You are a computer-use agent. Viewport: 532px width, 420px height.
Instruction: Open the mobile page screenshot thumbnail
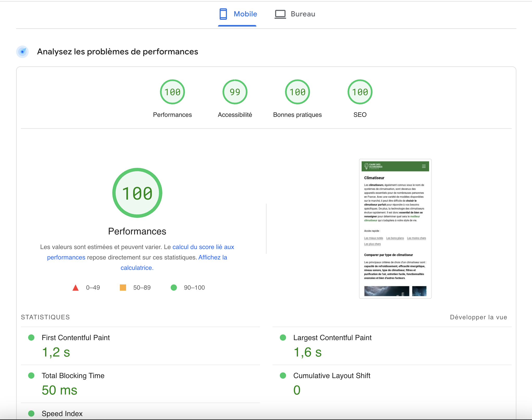pyautogui.click(x=395, y=229)
